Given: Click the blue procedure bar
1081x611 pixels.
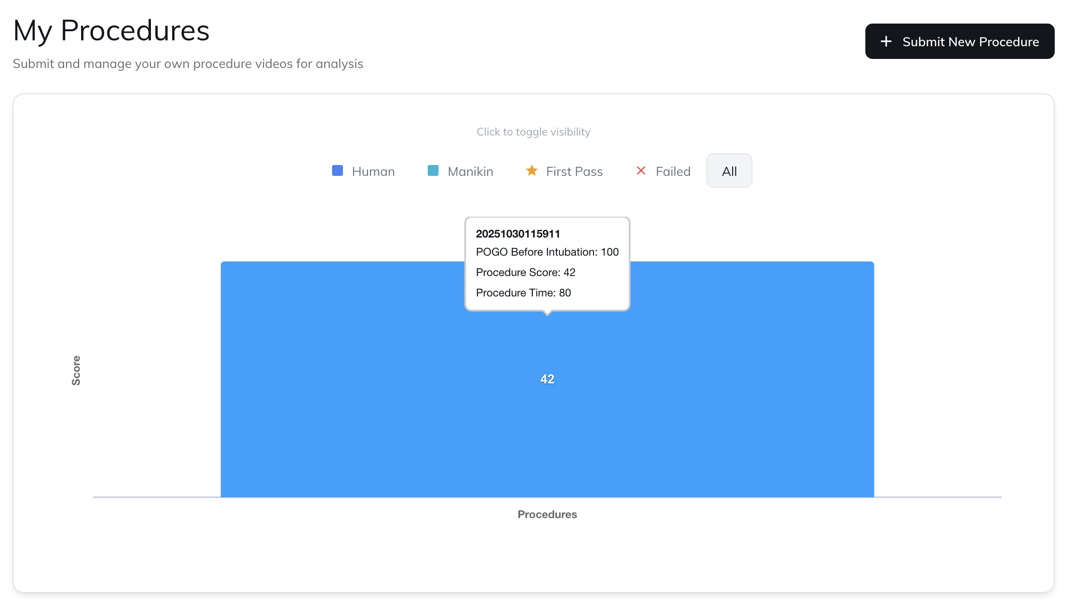Looking at the screenshot, I should coord(362,408).
